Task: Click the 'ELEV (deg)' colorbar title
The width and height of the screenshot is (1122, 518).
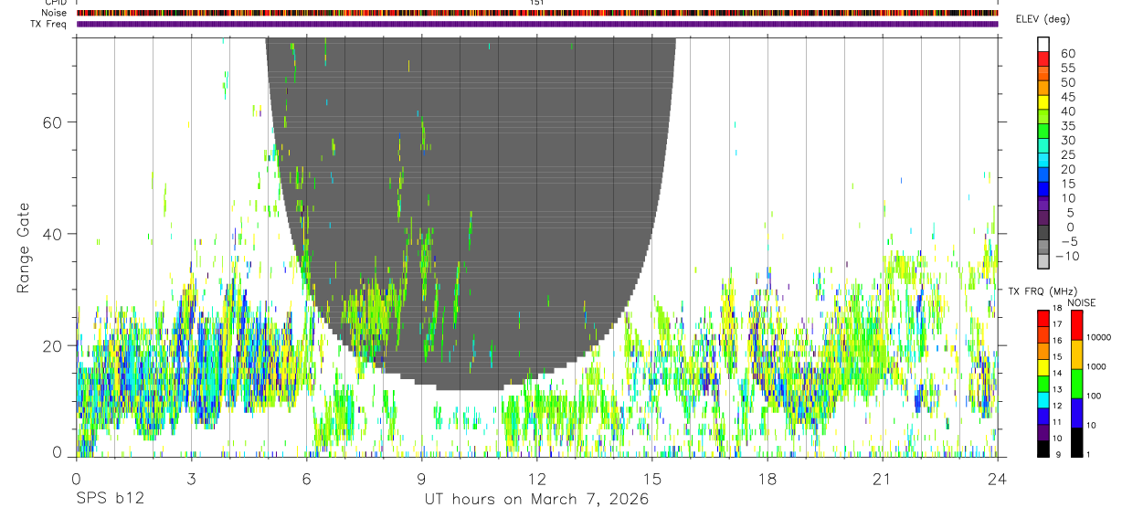Action: [1044, 19]
